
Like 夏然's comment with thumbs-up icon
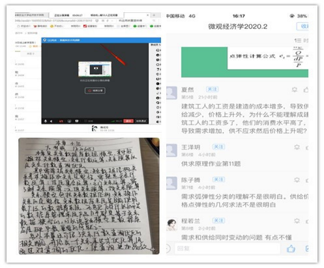(306, 90)
